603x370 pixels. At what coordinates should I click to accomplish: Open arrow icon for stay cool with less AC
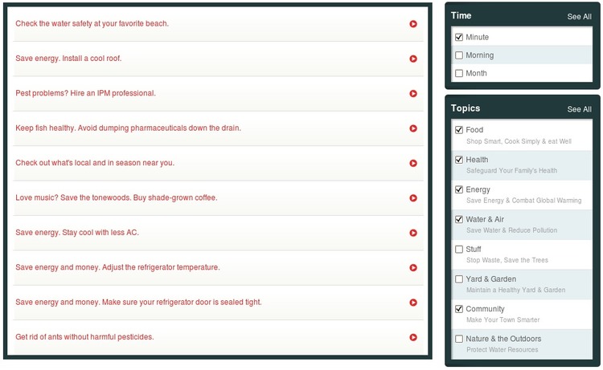point(413,233)
